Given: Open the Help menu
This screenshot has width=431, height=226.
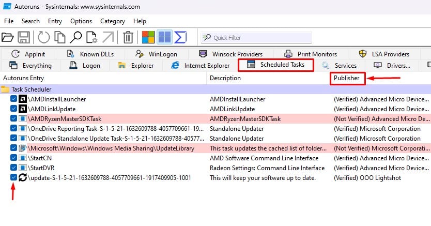Looking at the screenshot, I should pos(140,21).
